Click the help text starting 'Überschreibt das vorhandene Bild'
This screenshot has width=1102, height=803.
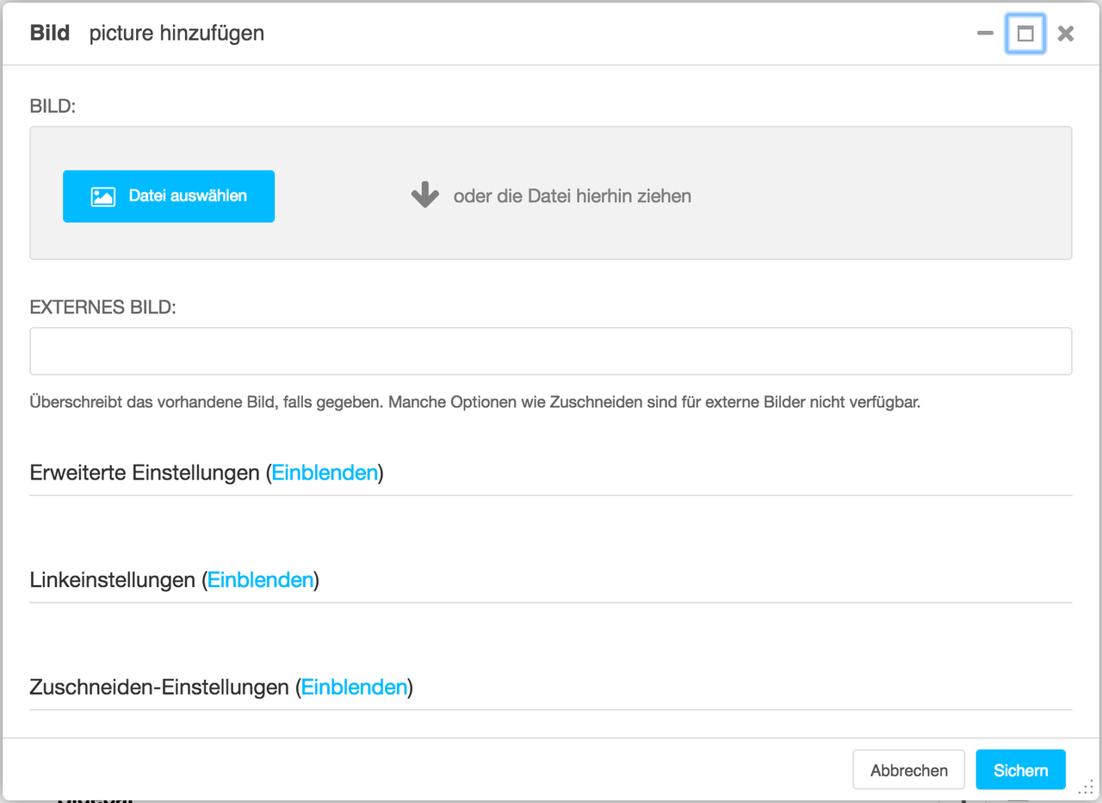[x=475, y=402]
